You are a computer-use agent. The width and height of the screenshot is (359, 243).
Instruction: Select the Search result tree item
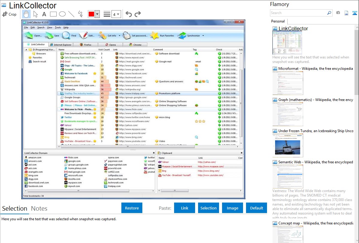click(37, 62)
